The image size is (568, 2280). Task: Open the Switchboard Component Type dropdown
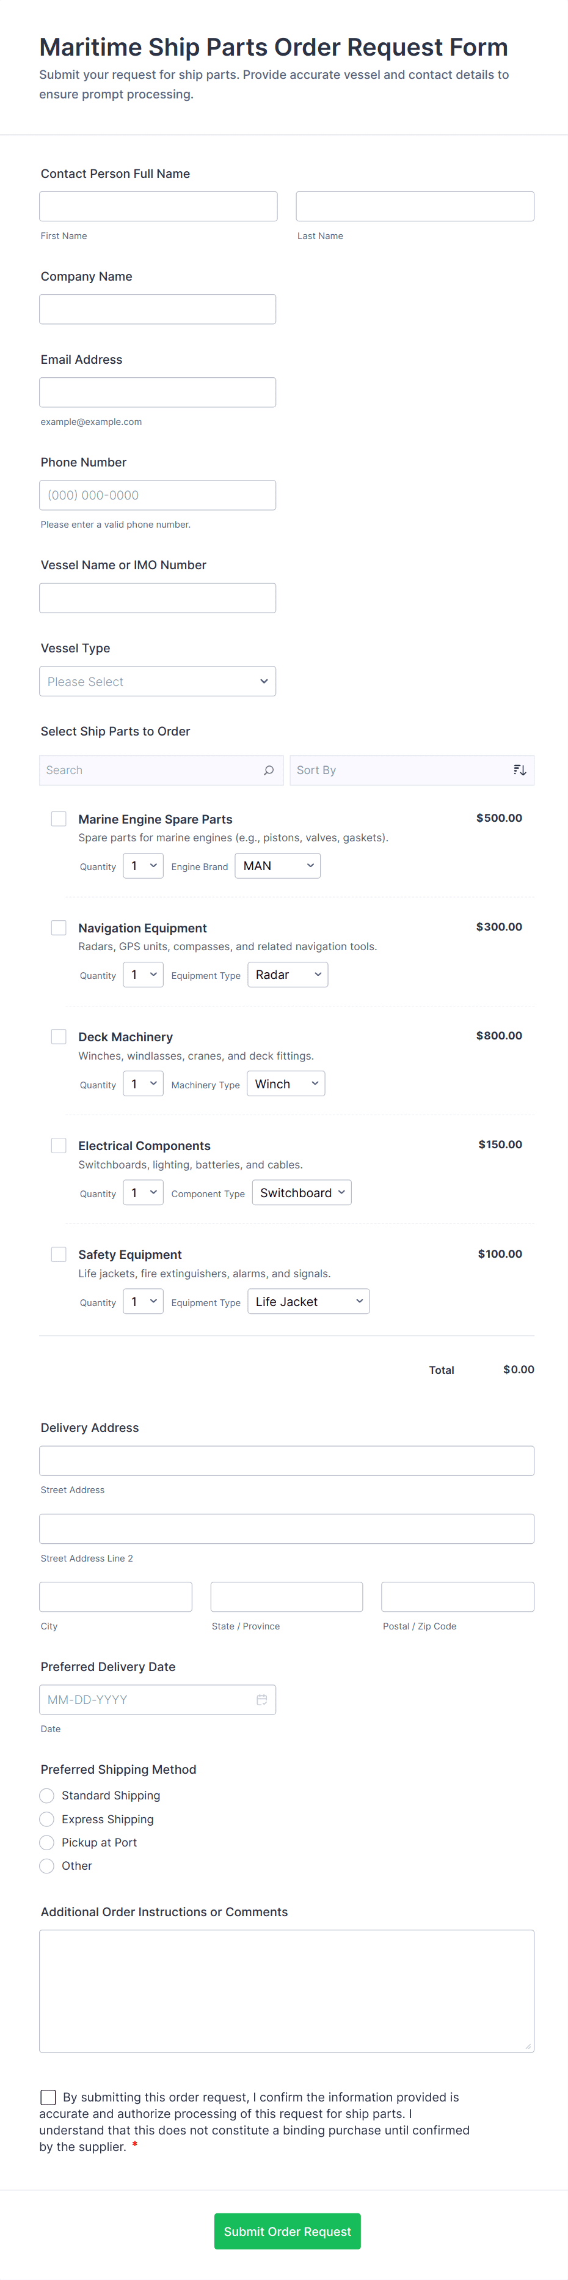[302, 1192]
